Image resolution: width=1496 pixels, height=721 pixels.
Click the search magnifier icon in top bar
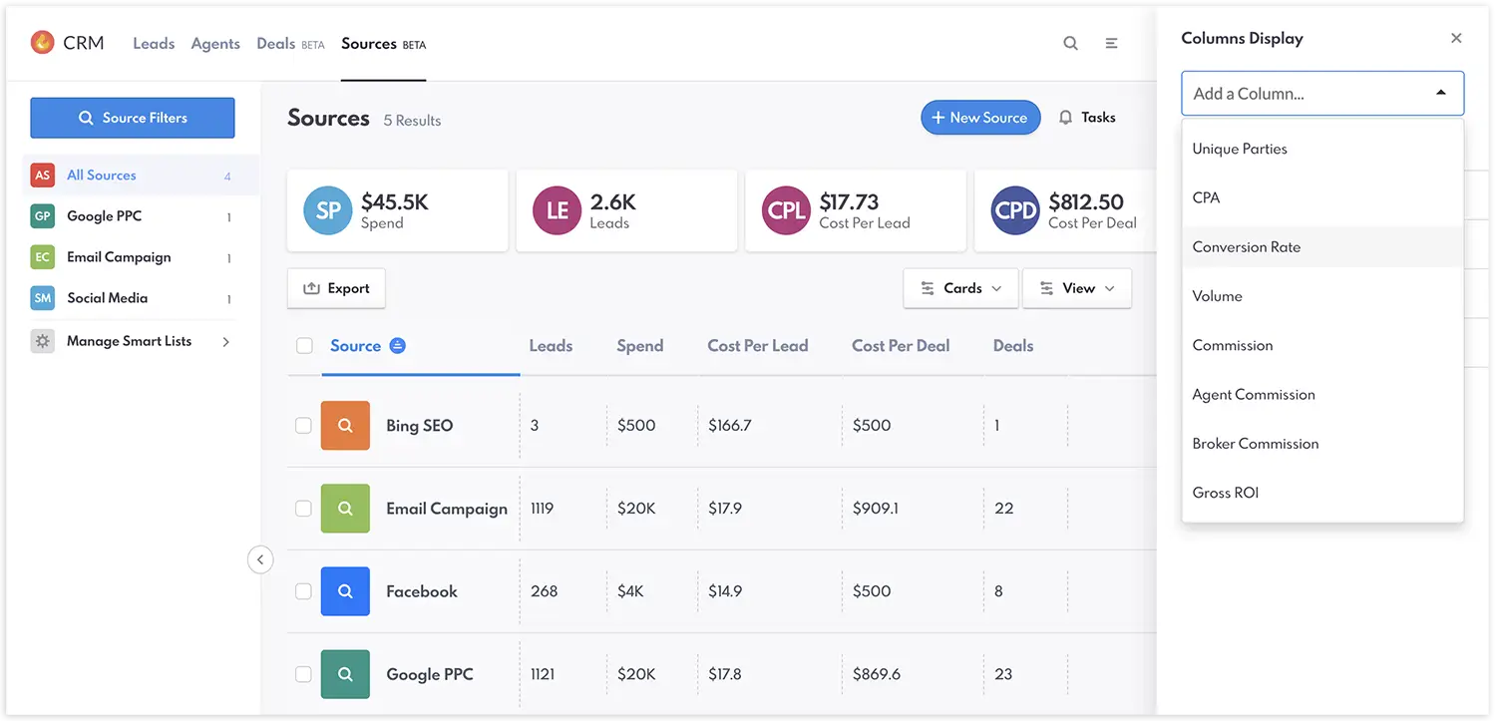[x=1070, y=44]
